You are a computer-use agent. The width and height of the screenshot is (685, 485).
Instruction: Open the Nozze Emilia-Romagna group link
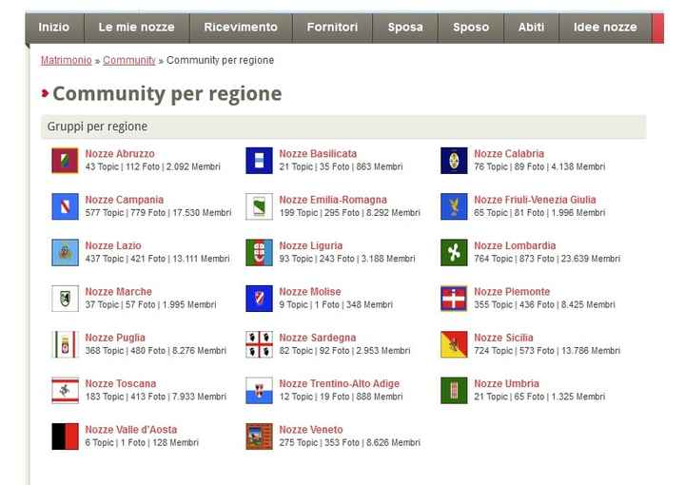tap(333, 200)
